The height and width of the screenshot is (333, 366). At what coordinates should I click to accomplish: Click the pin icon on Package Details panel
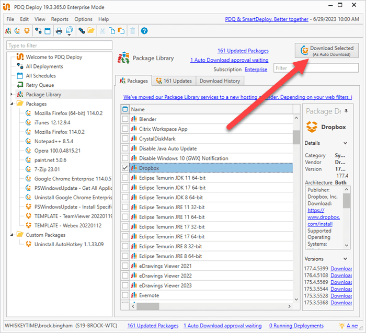click(346, 111)
